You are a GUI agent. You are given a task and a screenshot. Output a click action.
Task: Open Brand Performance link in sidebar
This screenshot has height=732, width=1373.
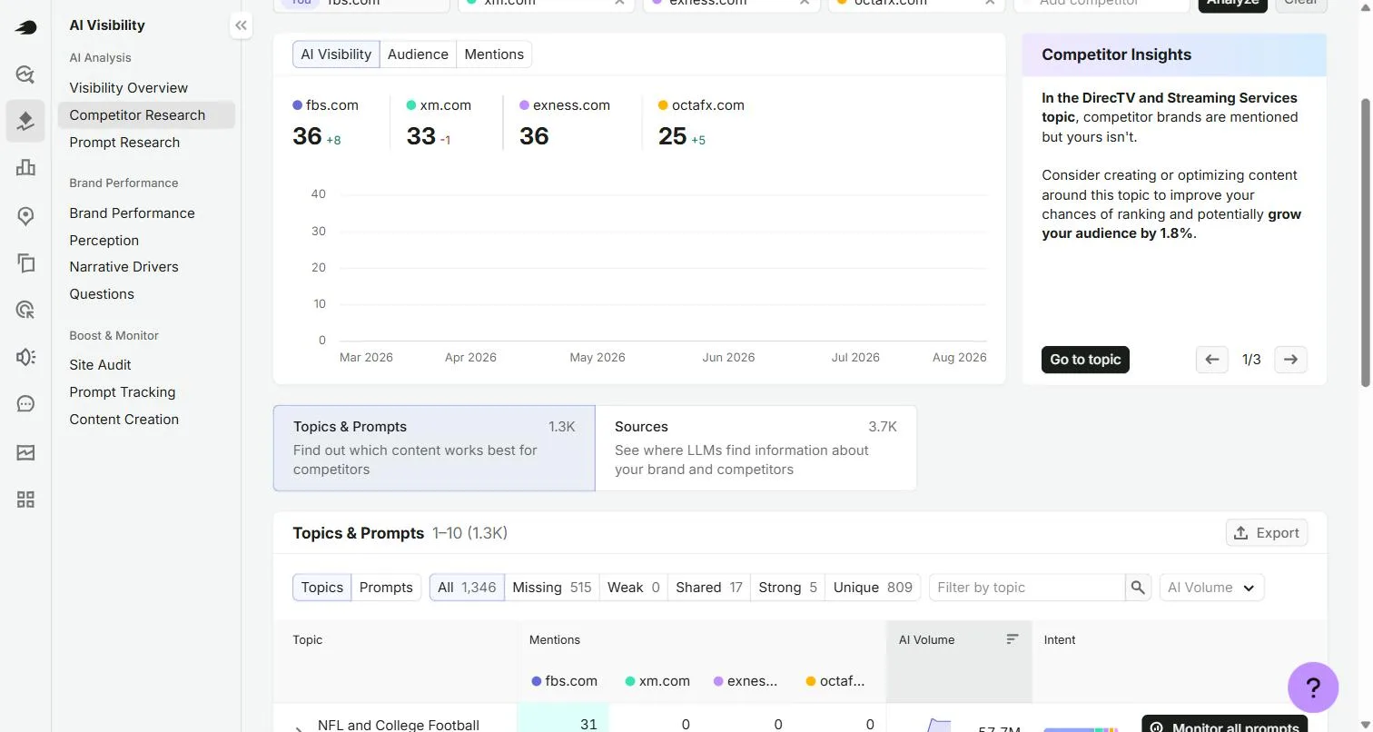pyautogui.click(x=132, y=213)
